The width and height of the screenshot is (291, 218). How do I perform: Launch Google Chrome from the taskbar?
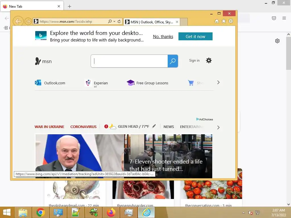[40, 212]
